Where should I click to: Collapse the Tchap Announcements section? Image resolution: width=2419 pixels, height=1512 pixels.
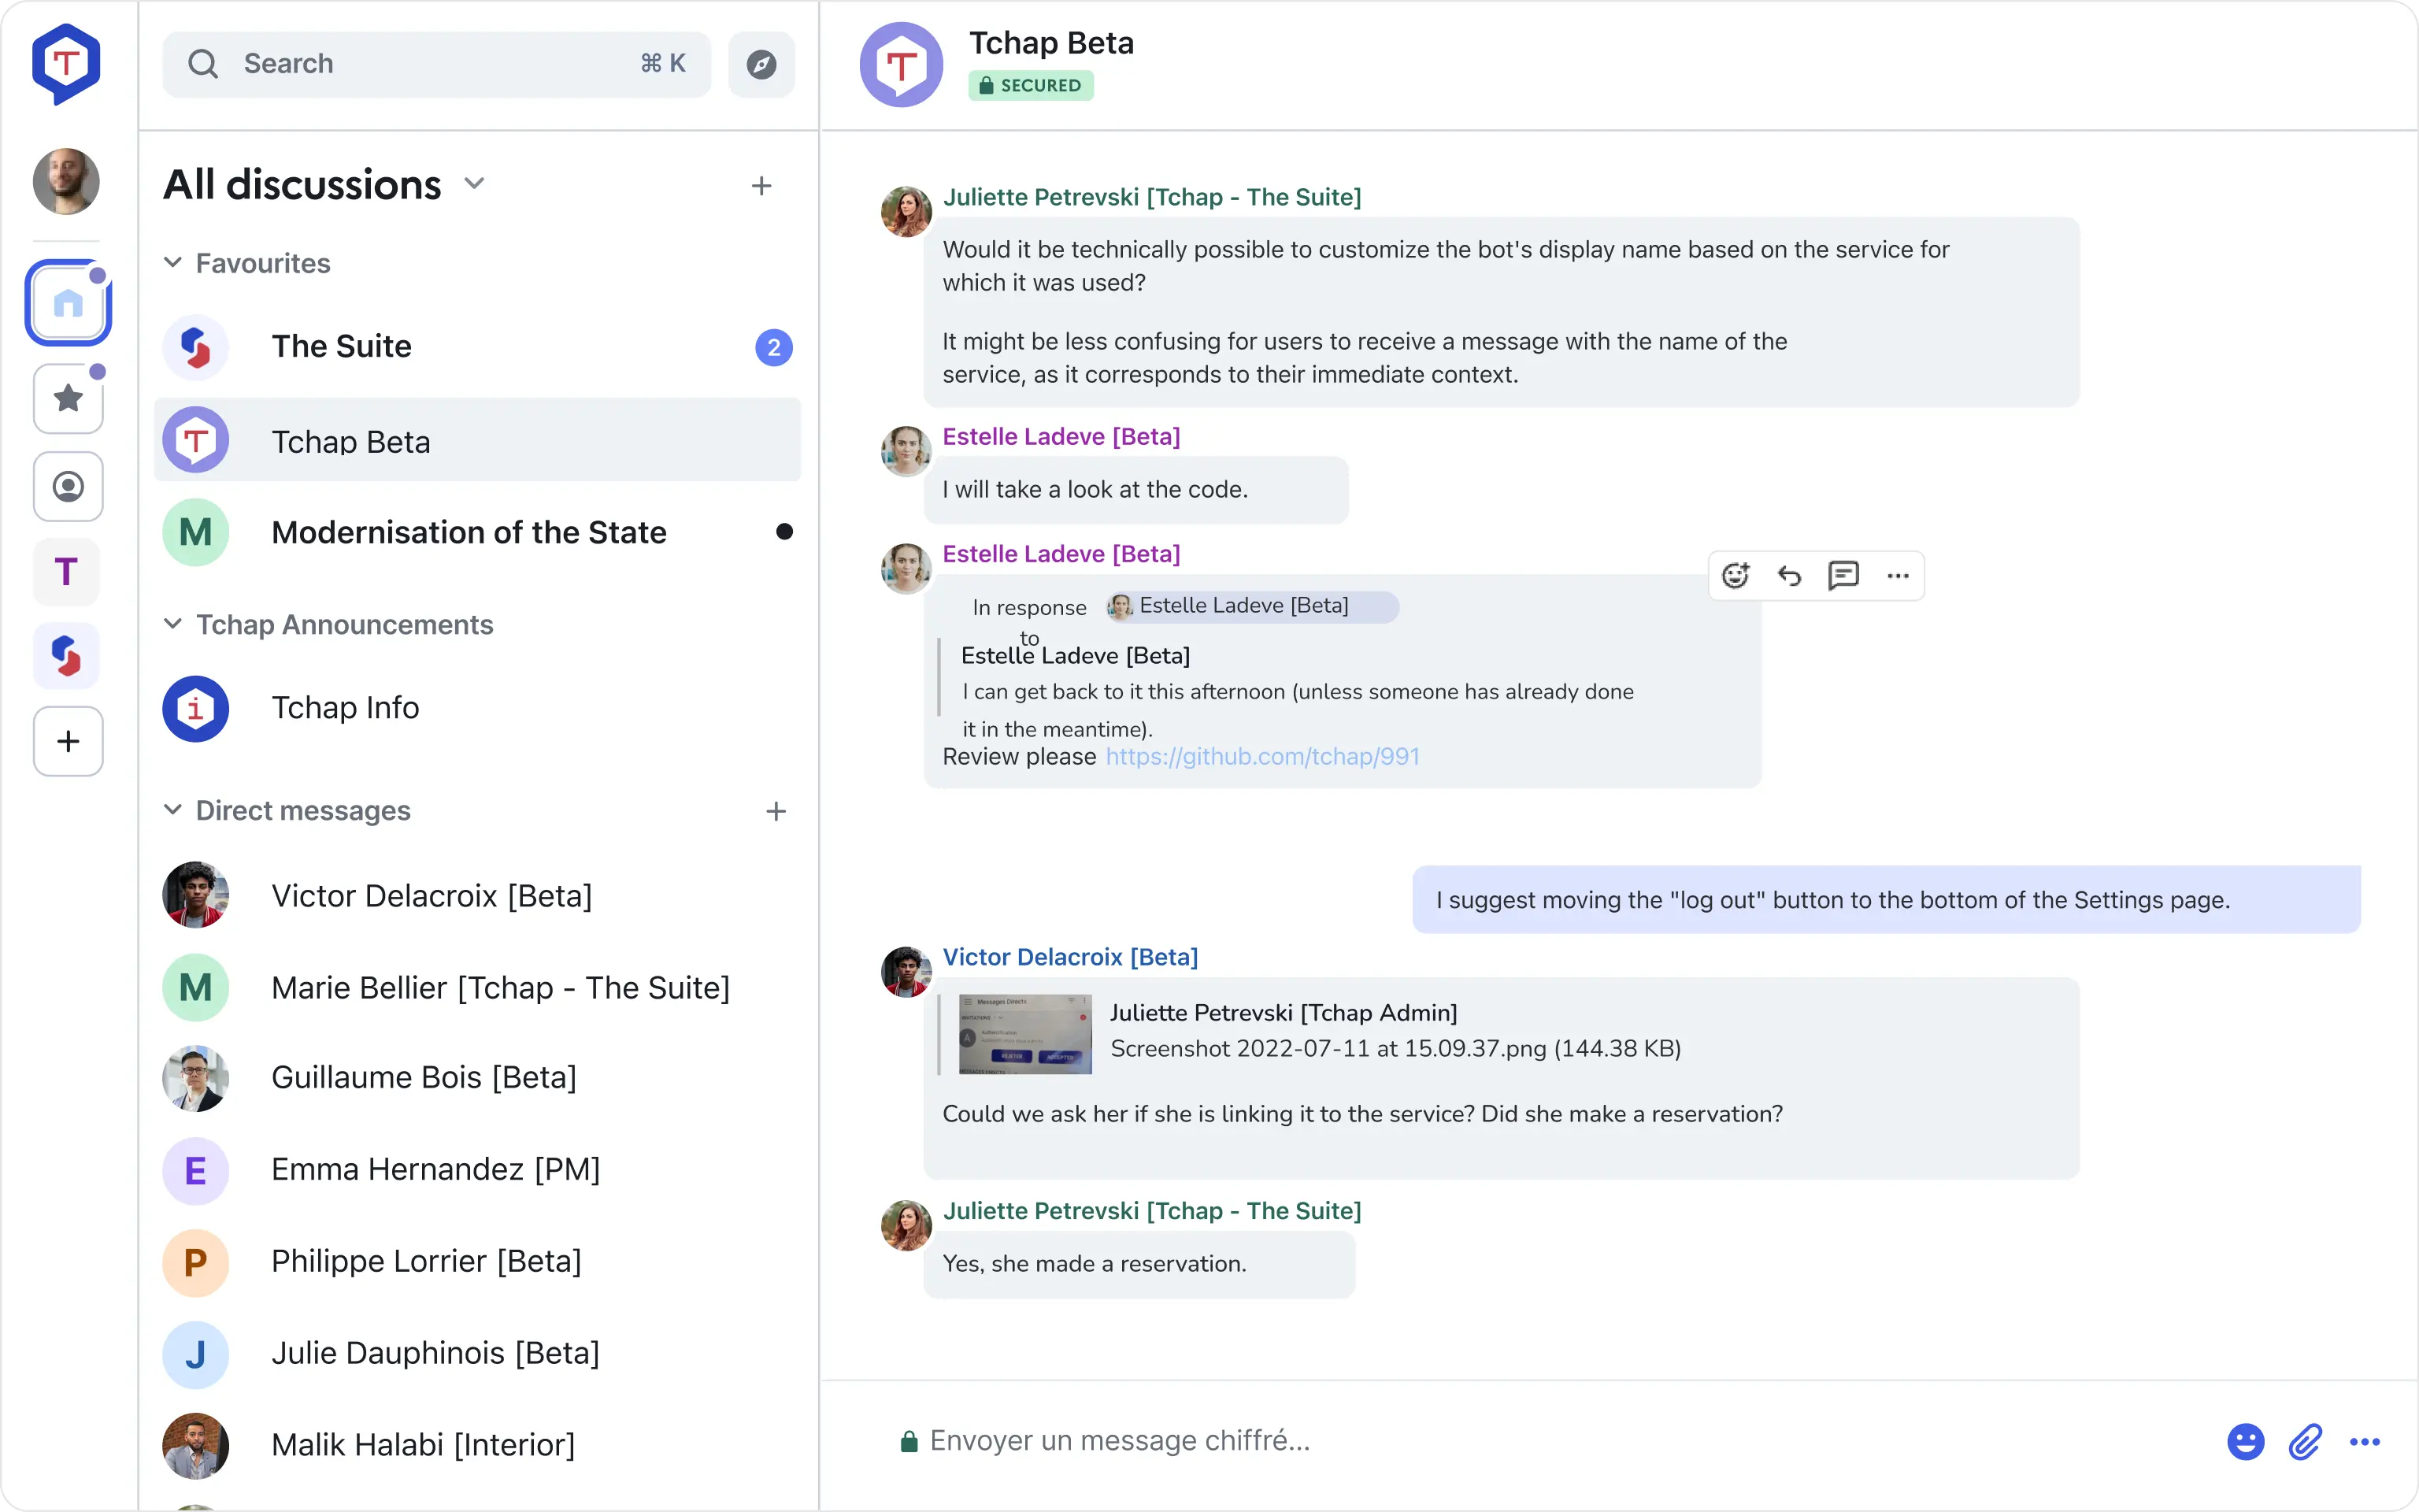coord(173,624)
